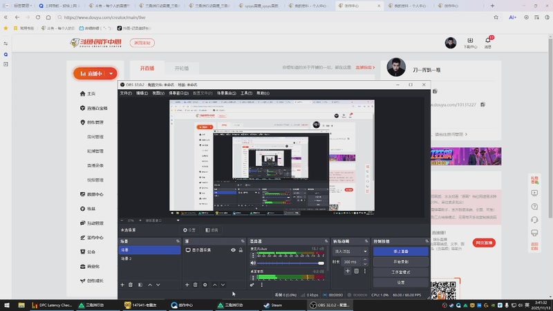Copy the douyu.com room link
The image size is (553, 311).
tap(482, 104)
